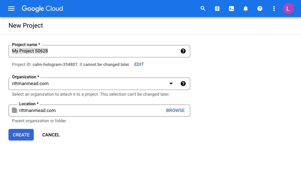
Task: Activate Cloud Shell terminal icon
Action: [231, 9]
